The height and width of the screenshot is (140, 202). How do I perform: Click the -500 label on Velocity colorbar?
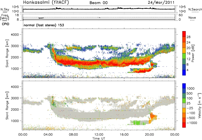pyautogui.click(x=191, y=118)
